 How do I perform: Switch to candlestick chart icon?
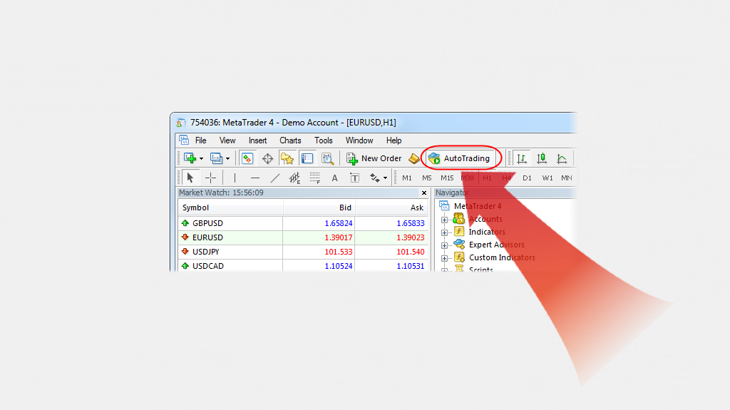(542, 158)
